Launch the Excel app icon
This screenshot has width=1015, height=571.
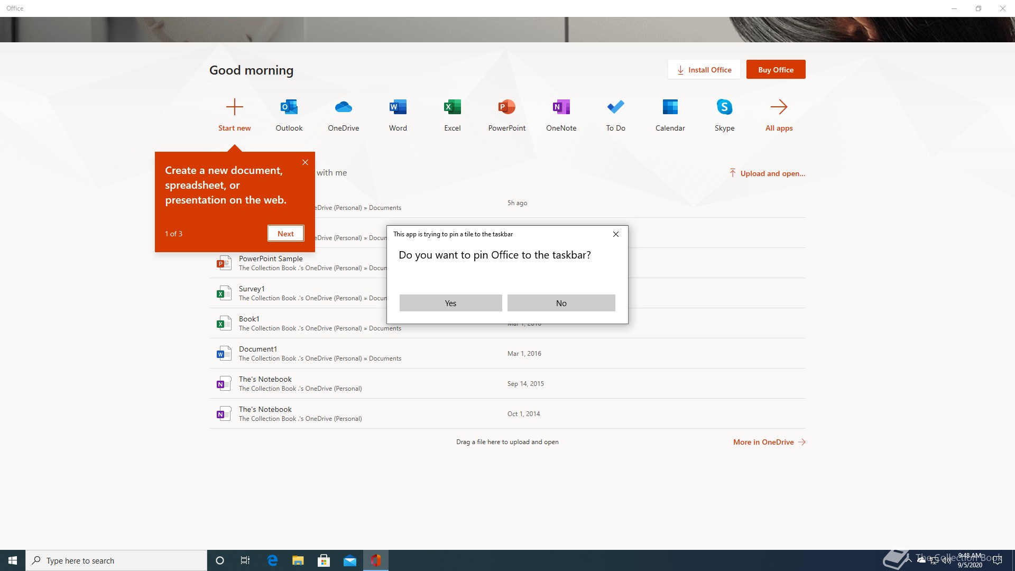click(x=453, y=107)
